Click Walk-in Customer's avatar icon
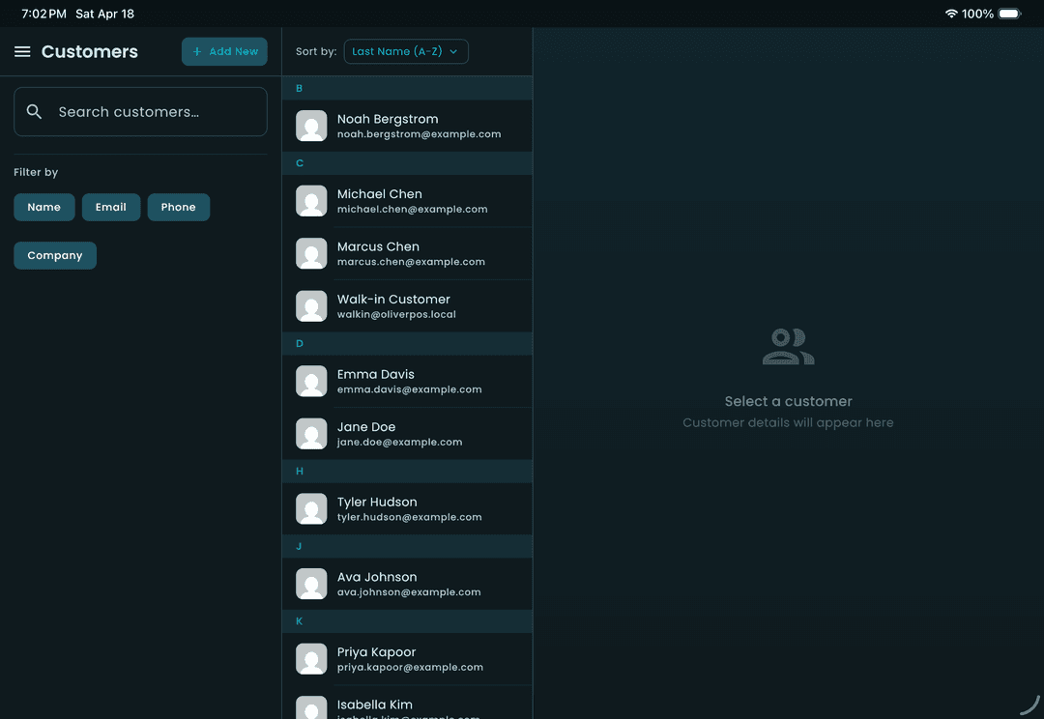 311,306
